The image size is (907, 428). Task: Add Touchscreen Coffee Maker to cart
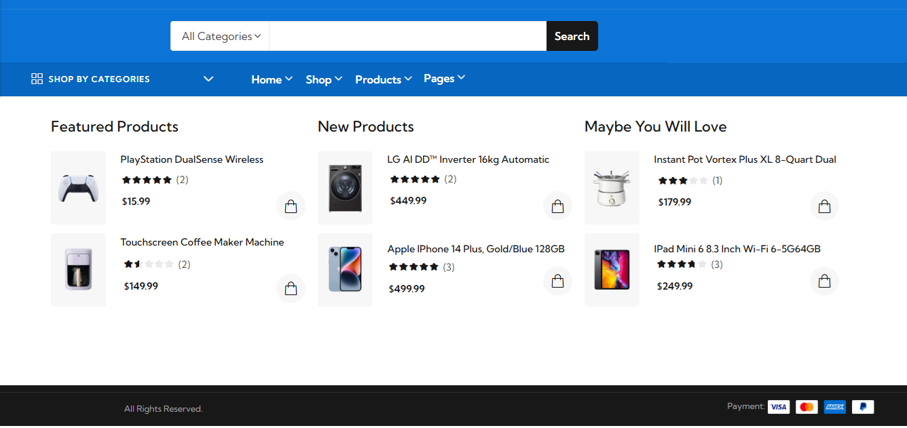point(291,288)
